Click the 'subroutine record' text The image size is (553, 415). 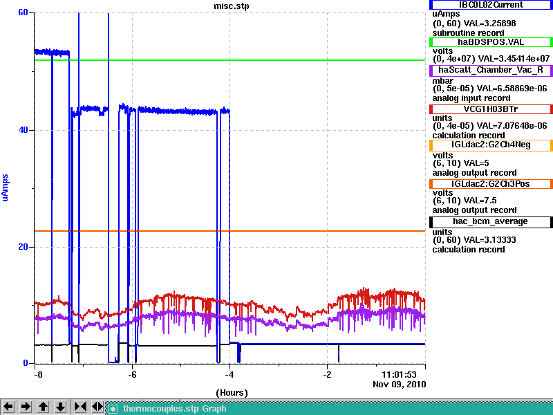coord(469,33)
